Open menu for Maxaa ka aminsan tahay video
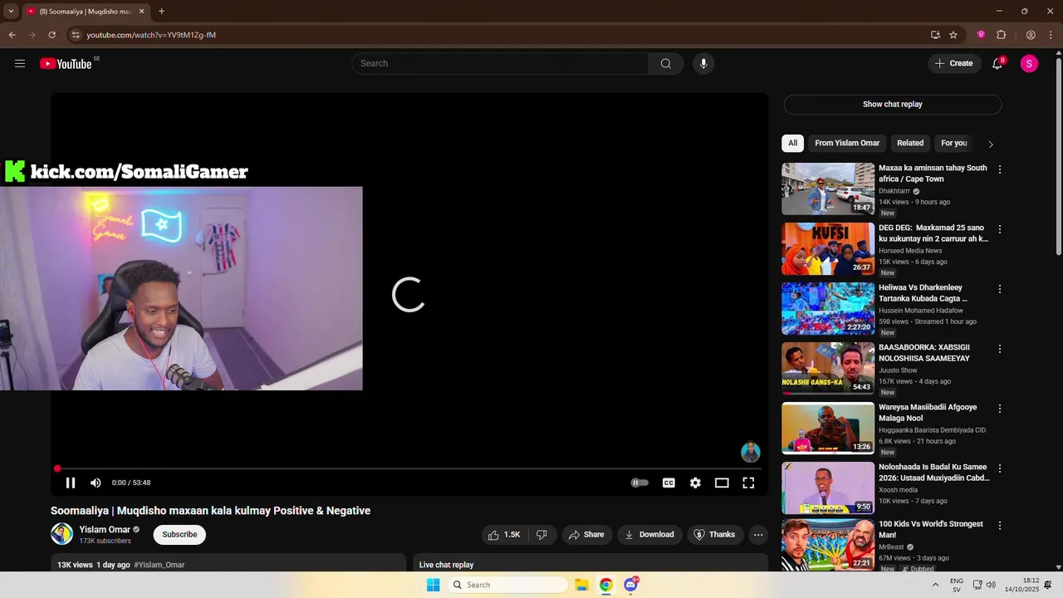1063x598 pixels. (x=1000, y=169)
